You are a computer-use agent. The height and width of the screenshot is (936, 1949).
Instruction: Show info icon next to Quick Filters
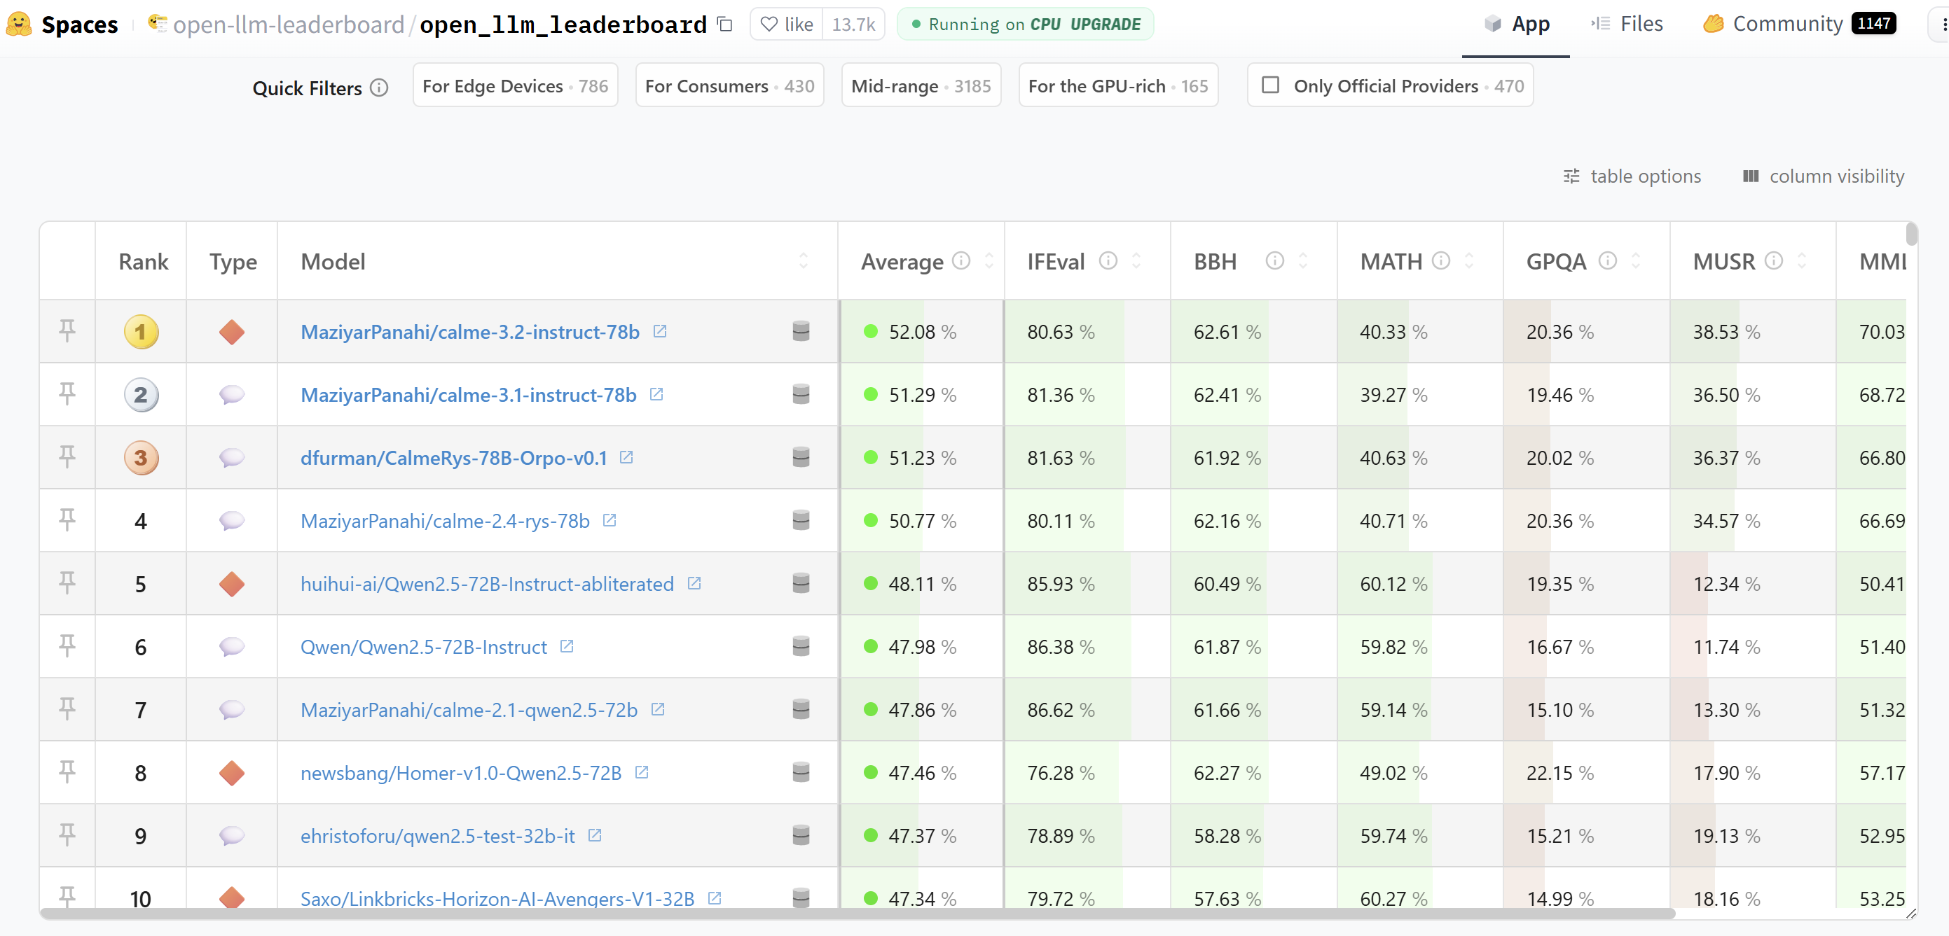point(379,88)
